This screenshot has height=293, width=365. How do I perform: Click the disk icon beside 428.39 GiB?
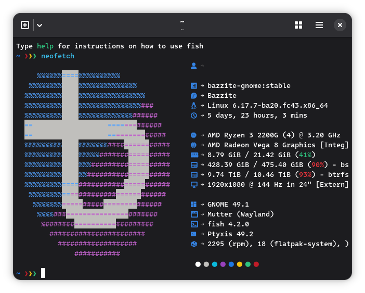[x=194, y=165]
